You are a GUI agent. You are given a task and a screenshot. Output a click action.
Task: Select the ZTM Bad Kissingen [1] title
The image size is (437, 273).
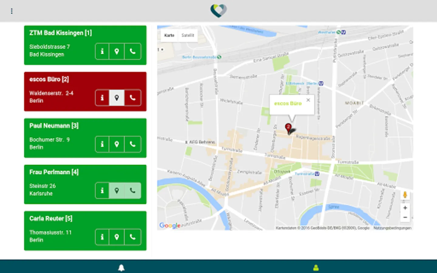coord(60,33)
